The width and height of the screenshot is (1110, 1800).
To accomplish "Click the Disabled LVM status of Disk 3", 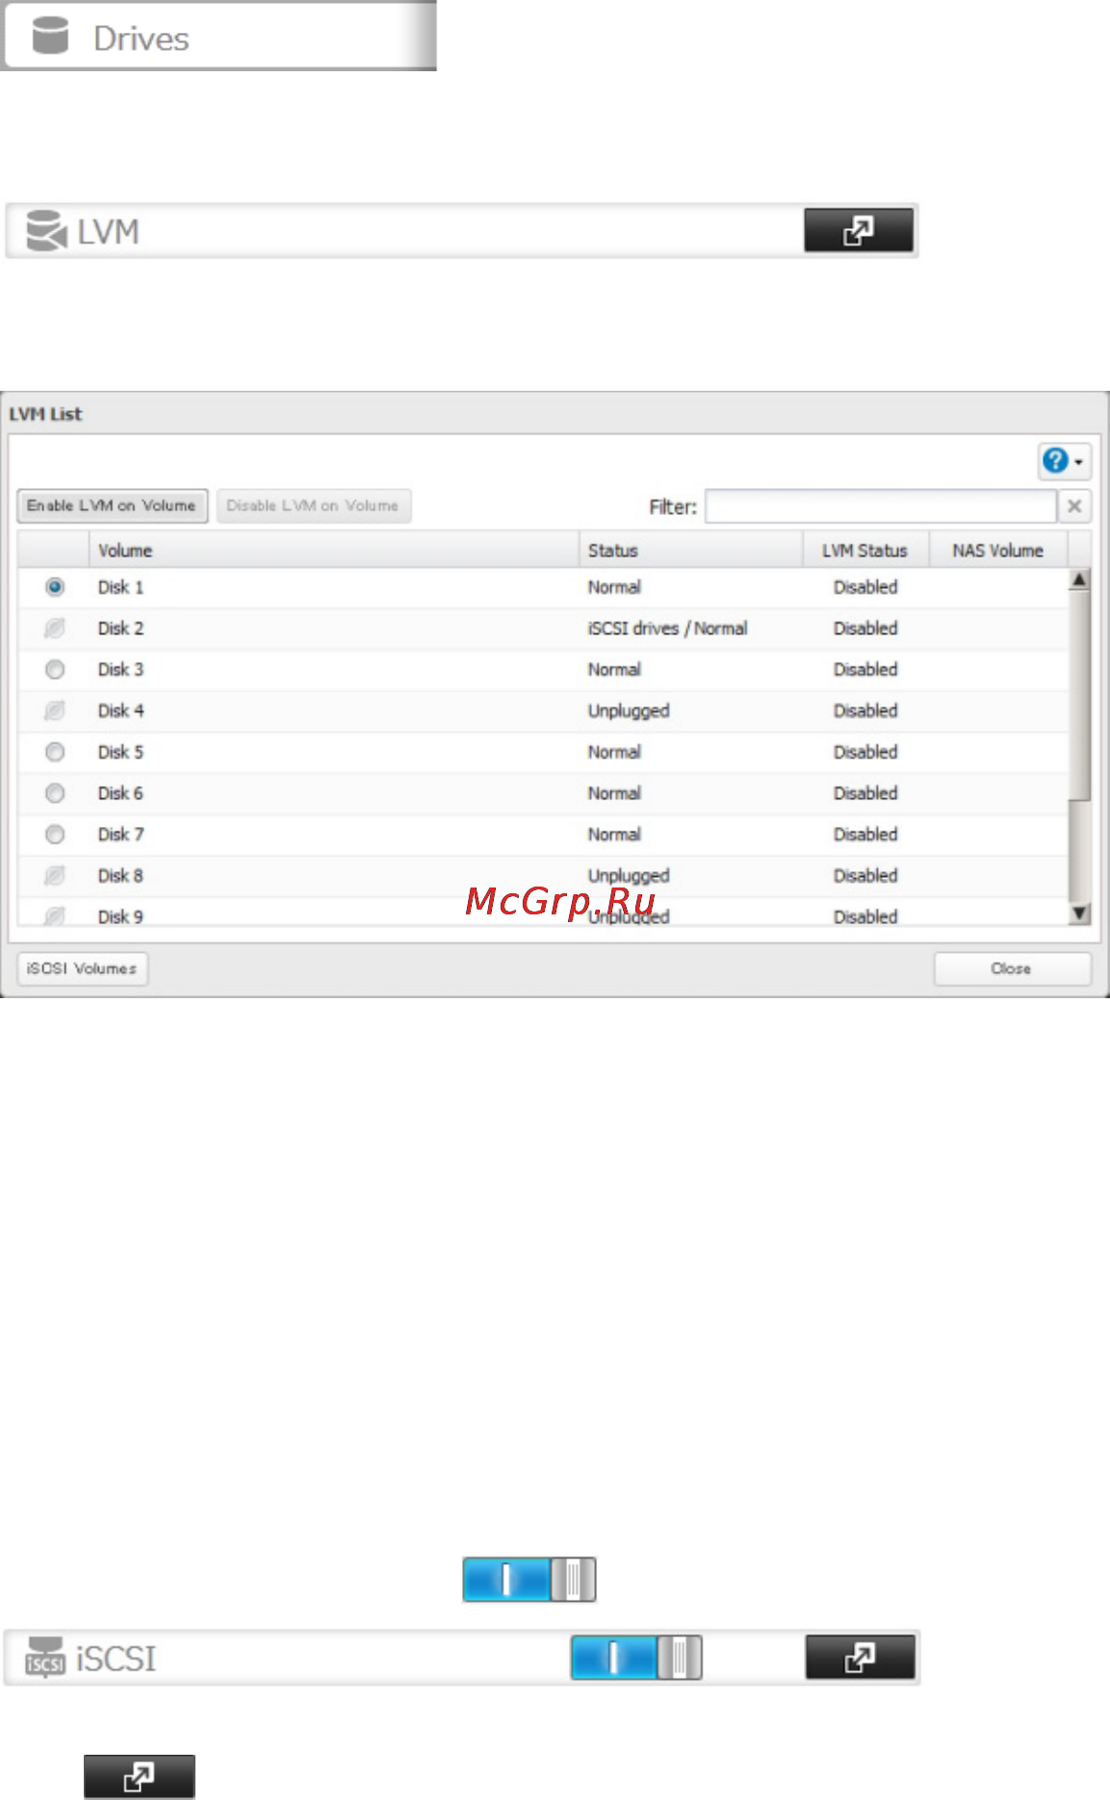I will (x=865, y=670).
